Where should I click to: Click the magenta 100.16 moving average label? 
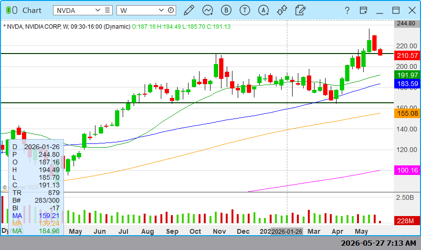pos(407,170)
